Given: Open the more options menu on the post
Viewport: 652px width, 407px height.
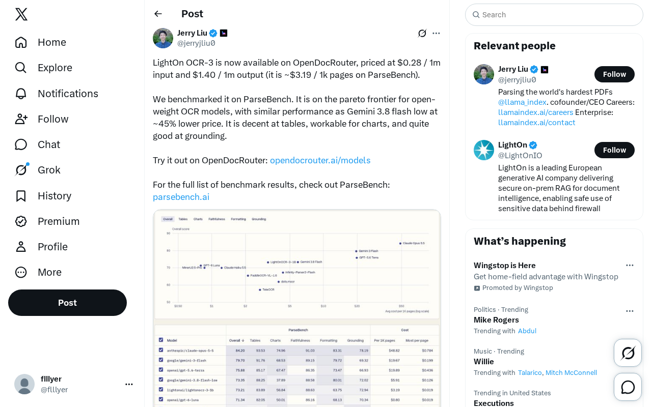Looking at the screenshot, I should (x=436, y=33).
